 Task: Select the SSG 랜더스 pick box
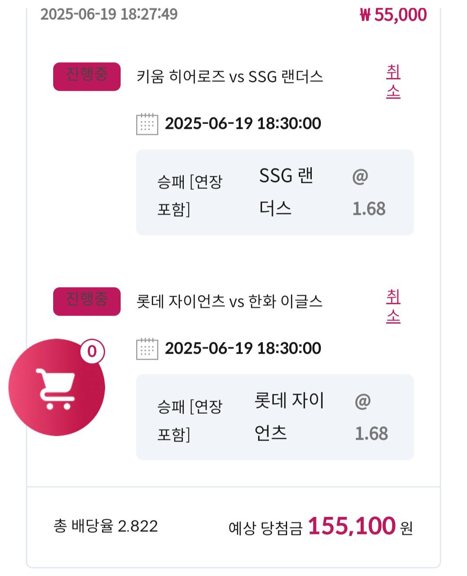tap(275, 192)
